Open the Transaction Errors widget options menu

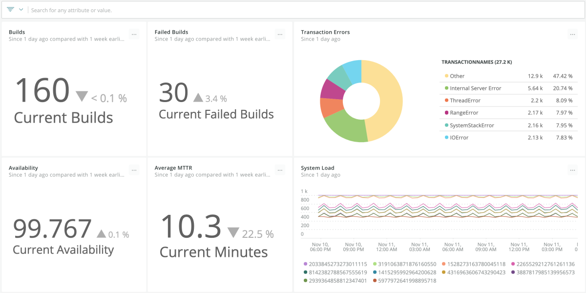tap(573, 34)
